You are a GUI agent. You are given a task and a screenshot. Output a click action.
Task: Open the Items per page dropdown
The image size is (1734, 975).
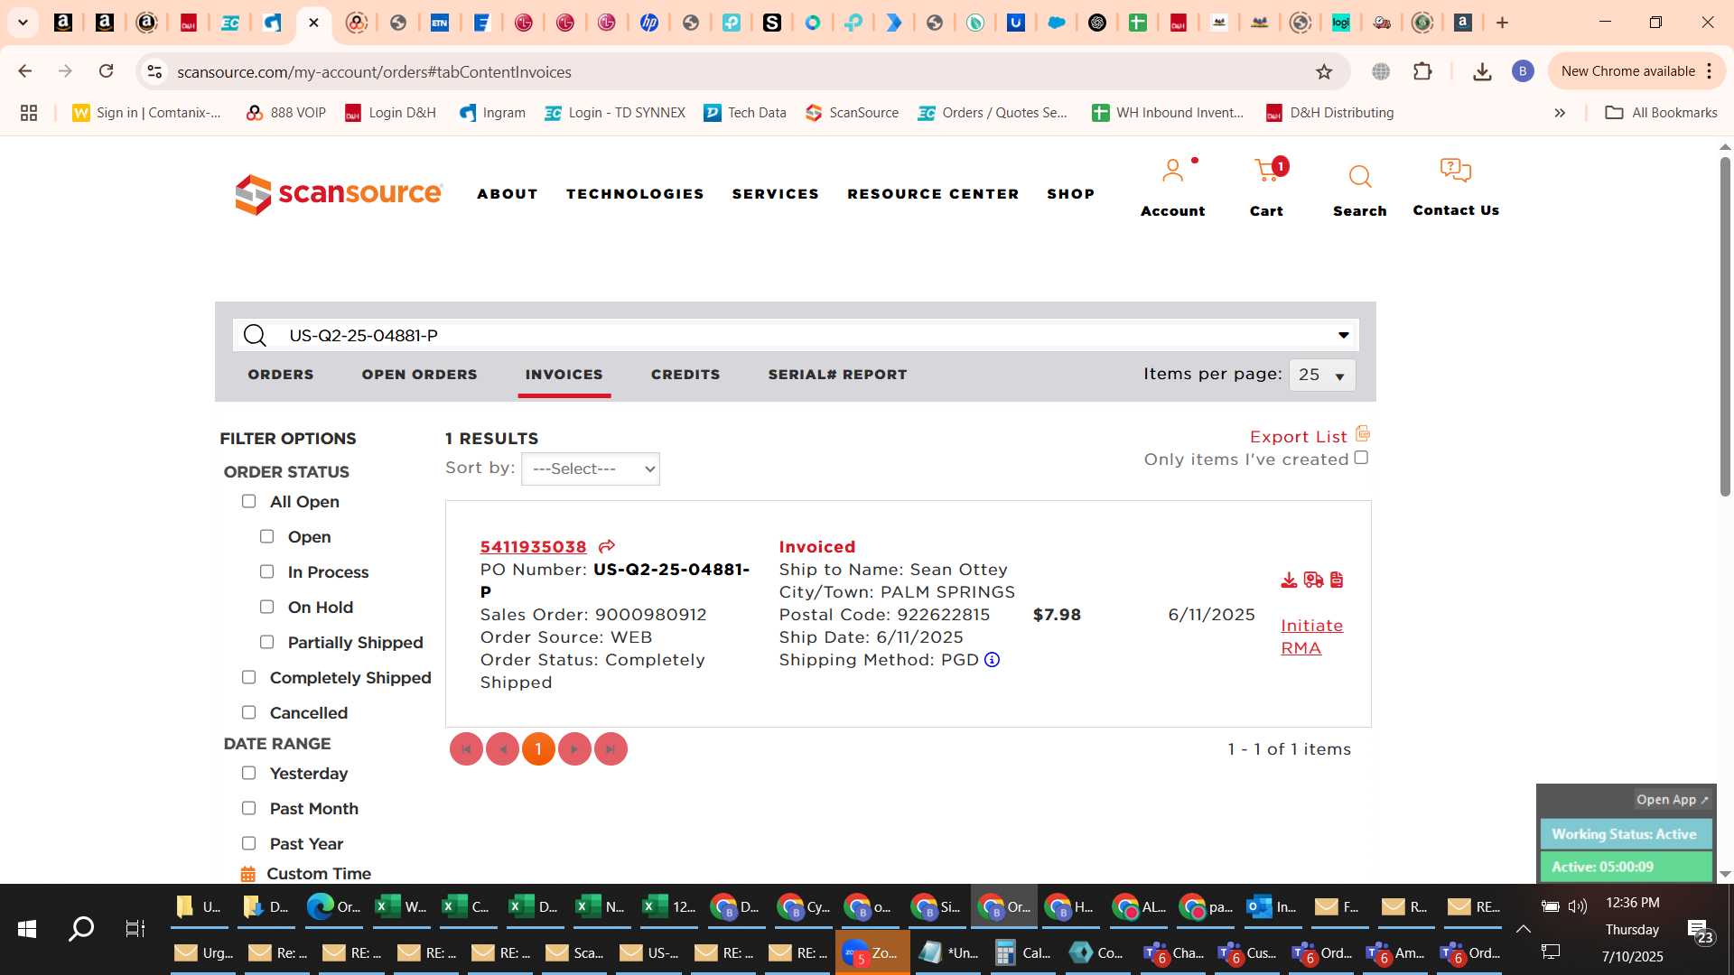[x=1322, y=375]
